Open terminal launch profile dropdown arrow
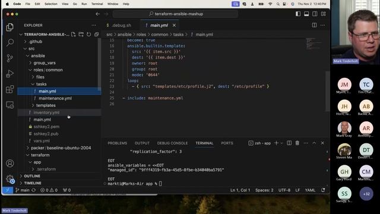This screenshot has width=380, height=214. point(281,143)
